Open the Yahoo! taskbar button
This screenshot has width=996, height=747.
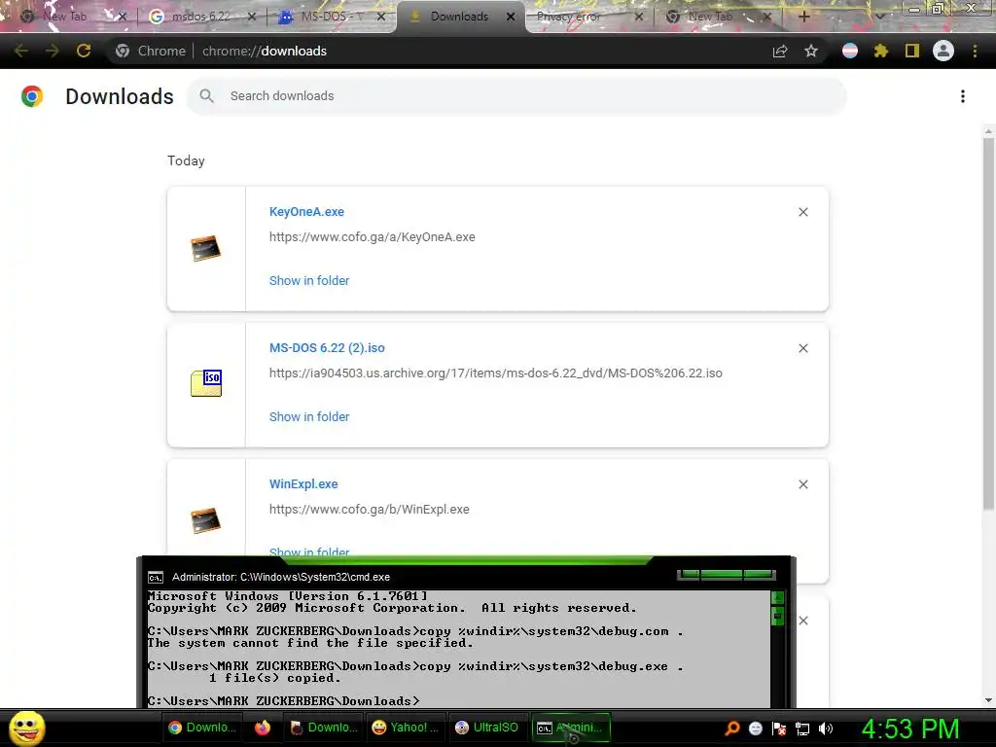point(406,728)
